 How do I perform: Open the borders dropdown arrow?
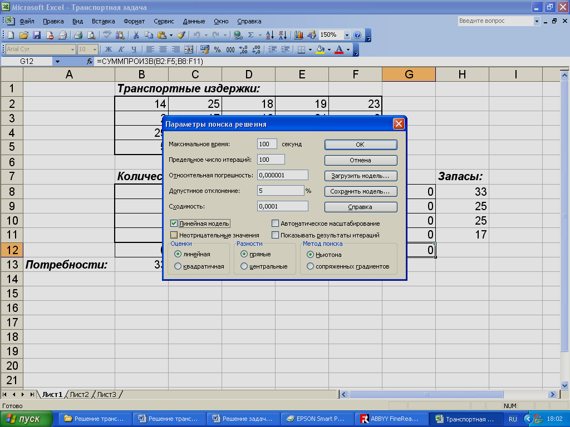coord(310,49)
